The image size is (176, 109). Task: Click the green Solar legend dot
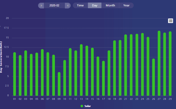pyautogui.click(x=82, y=106)
